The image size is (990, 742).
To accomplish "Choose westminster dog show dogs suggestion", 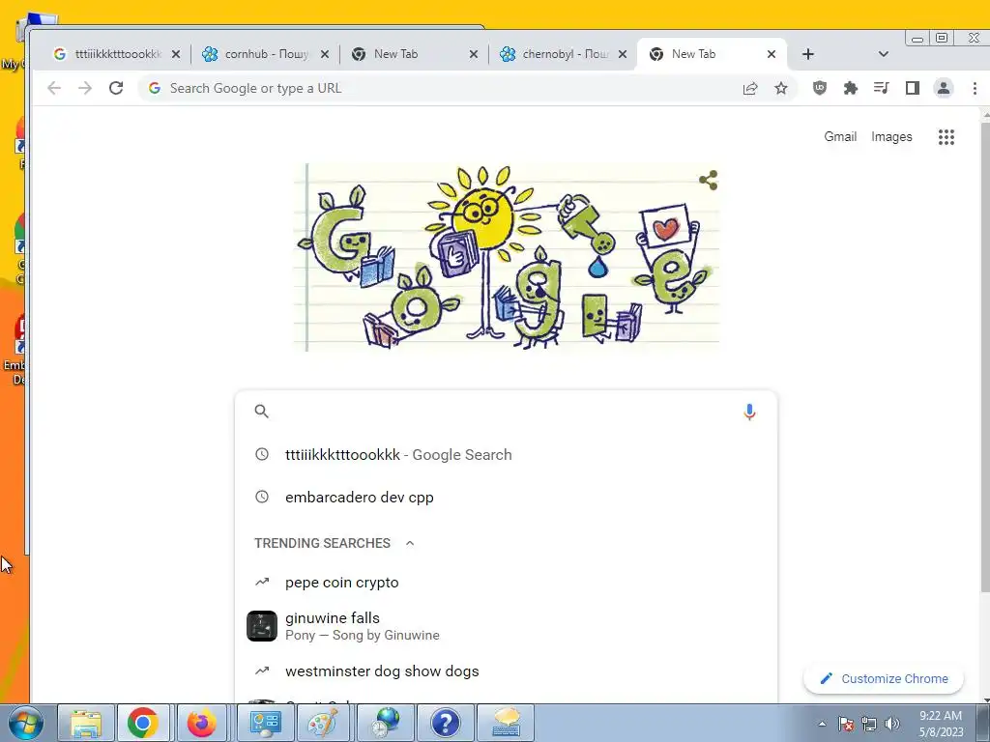I will click(505, 671).
